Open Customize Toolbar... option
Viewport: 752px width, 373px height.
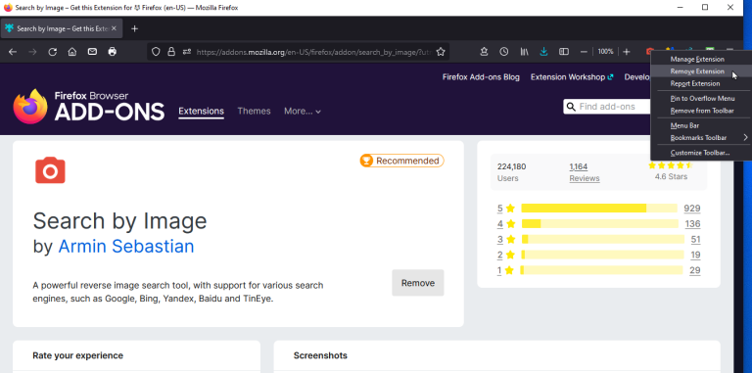(x=700, y=153)
